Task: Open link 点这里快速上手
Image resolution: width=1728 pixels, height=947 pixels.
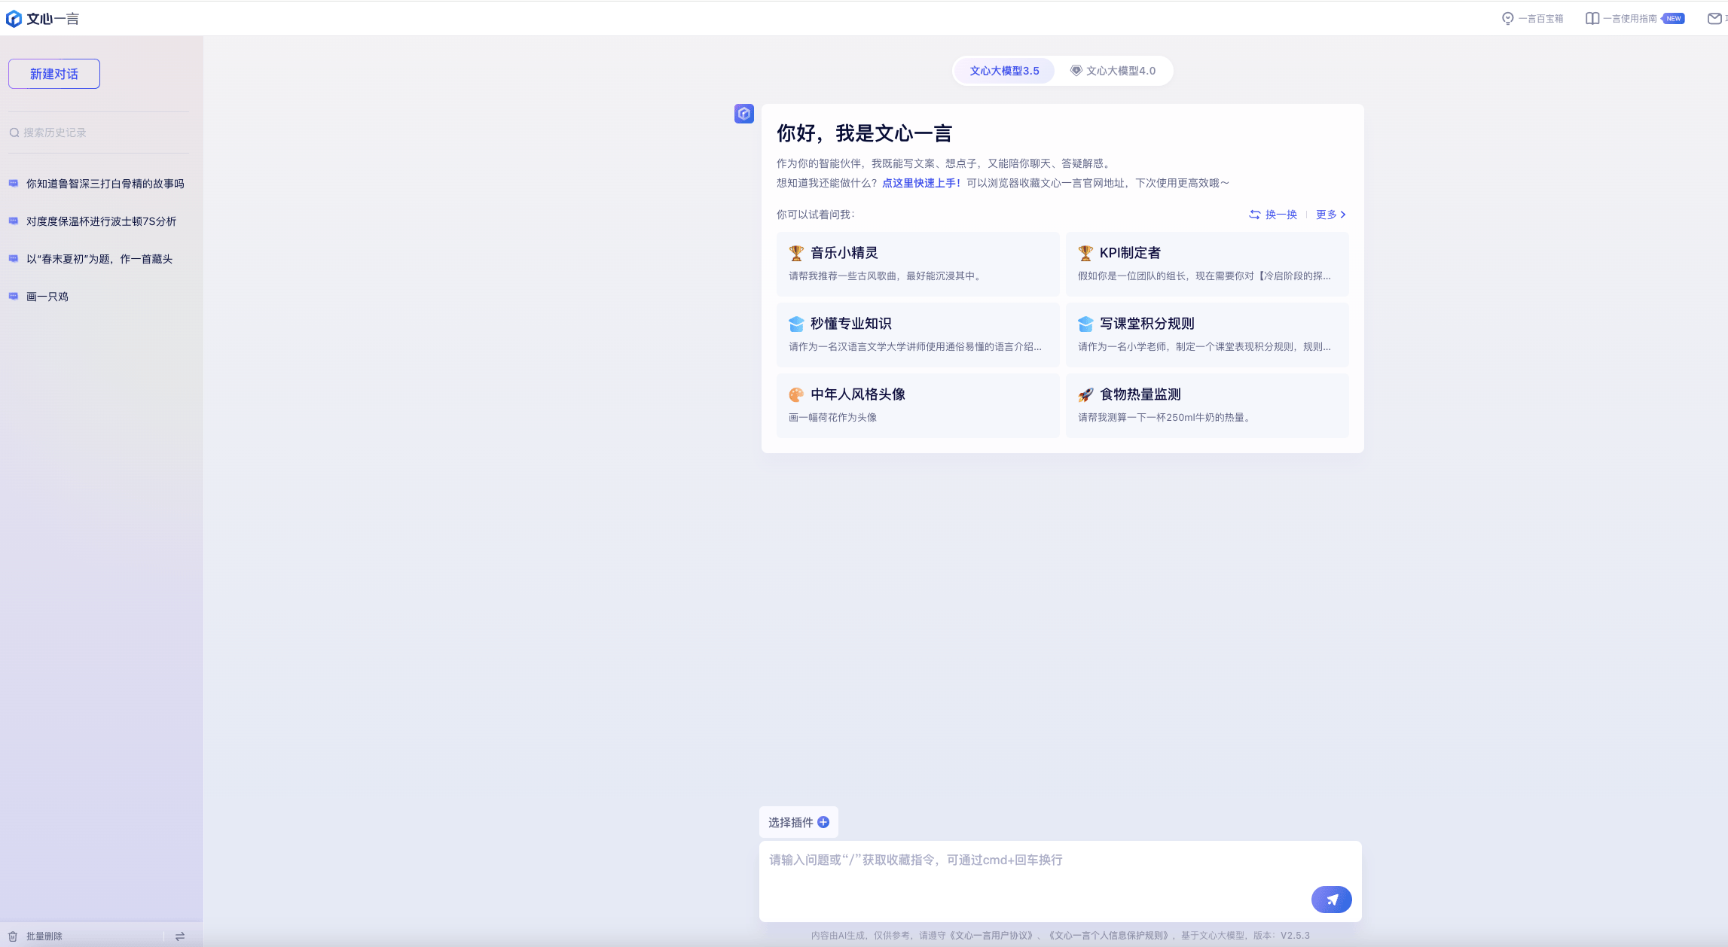Action: tap(920, 183)
